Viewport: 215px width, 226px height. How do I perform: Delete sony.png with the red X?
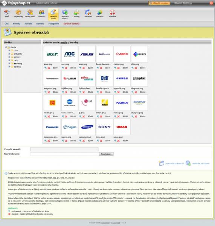tap(101, 140)
